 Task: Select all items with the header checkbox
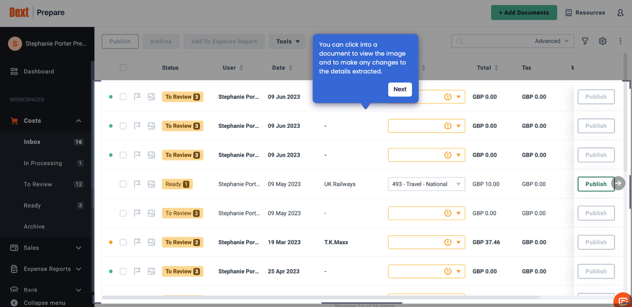[x=123, y=68]
